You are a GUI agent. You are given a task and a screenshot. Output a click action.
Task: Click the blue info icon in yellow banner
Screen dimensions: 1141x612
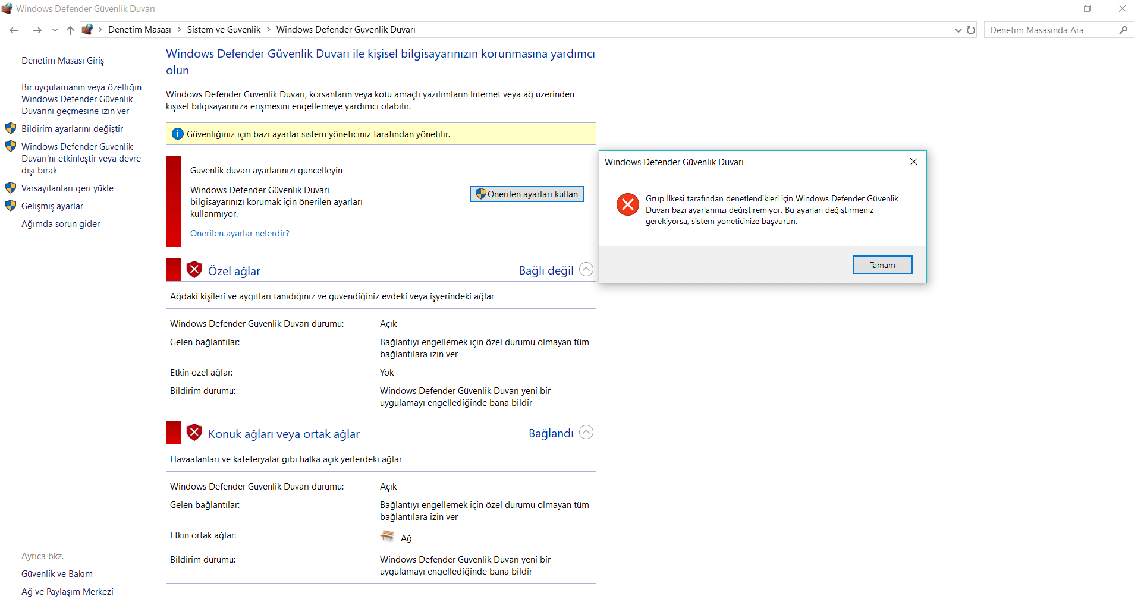click(177, 134)
